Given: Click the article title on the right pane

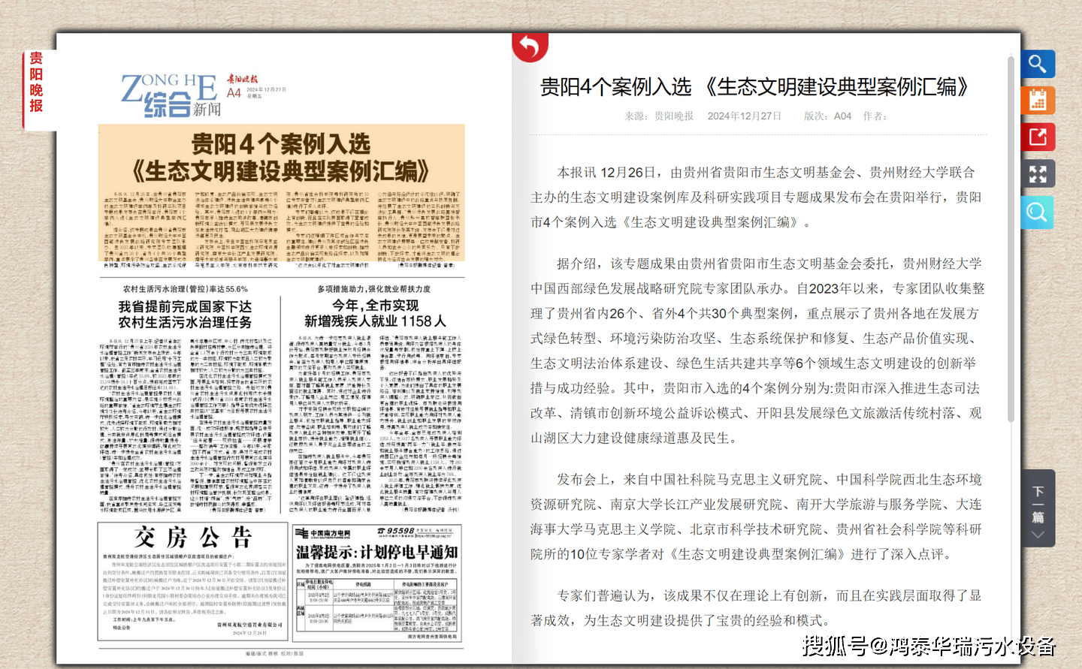Looking at the screenshot, I should pyautogui.click(x=754, y=87).
